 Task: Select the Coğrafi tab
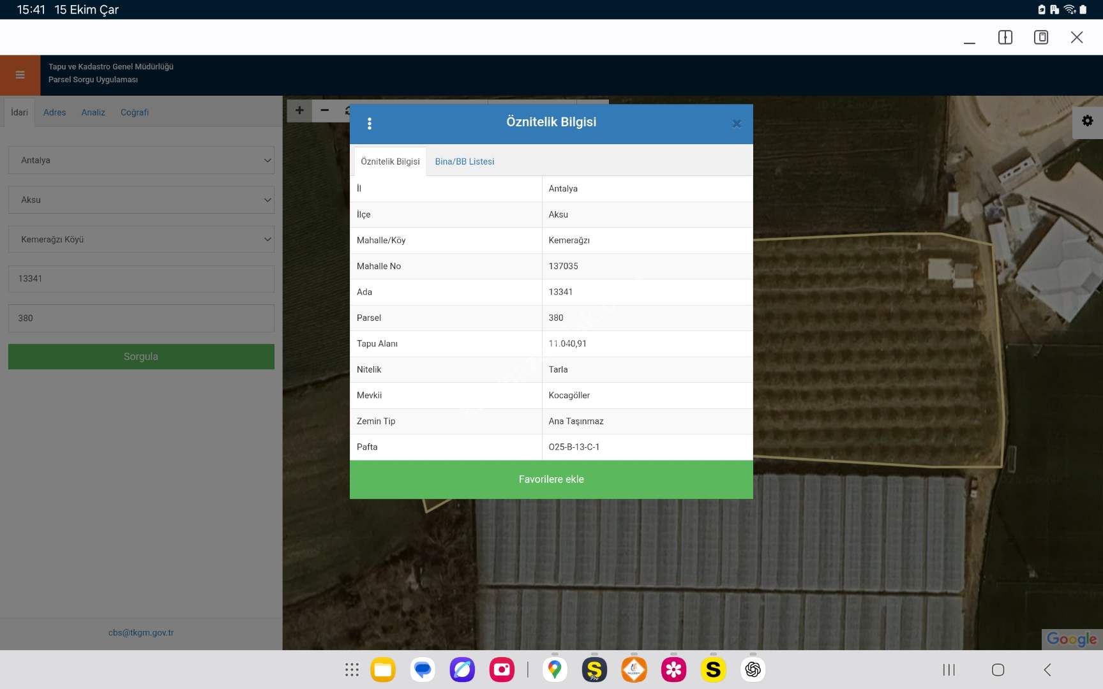coord(134,112)
